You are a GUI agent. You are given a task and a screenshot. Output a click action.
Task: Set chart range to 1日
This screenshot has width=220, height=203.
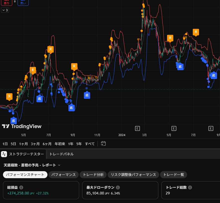(5, 144)
